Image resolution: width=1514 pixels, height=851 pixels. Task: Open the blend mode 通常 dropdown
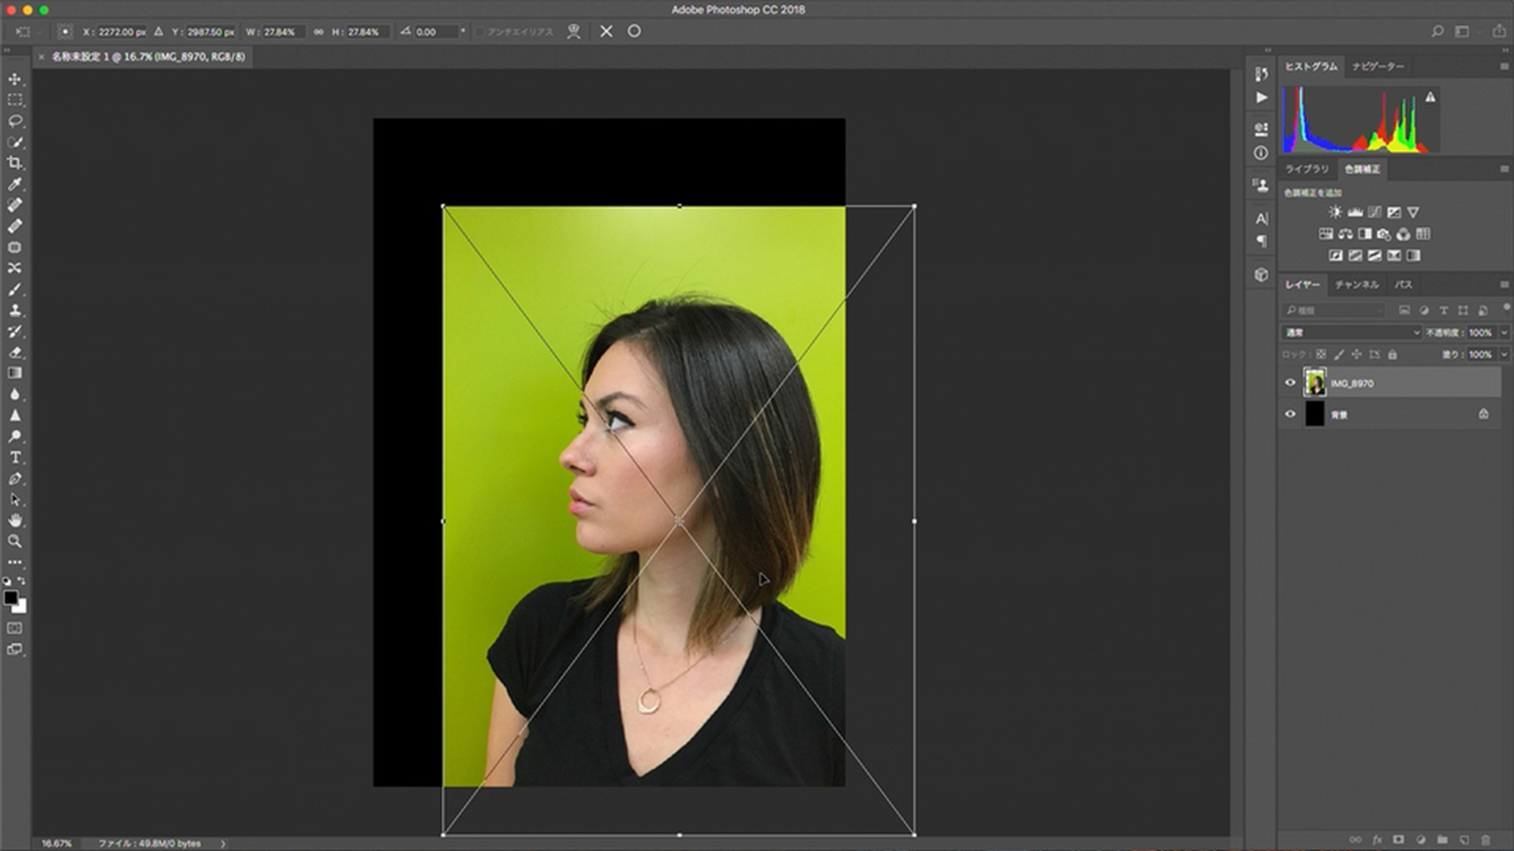coord(1351,333)
